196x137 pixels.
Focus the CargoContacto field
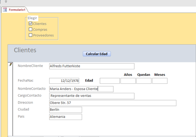(x=91, y=96)
